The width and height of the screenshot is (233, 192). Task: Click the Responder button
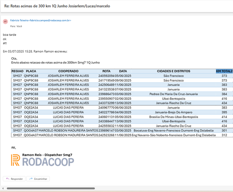pyautogui.click(x=14, y=179)
